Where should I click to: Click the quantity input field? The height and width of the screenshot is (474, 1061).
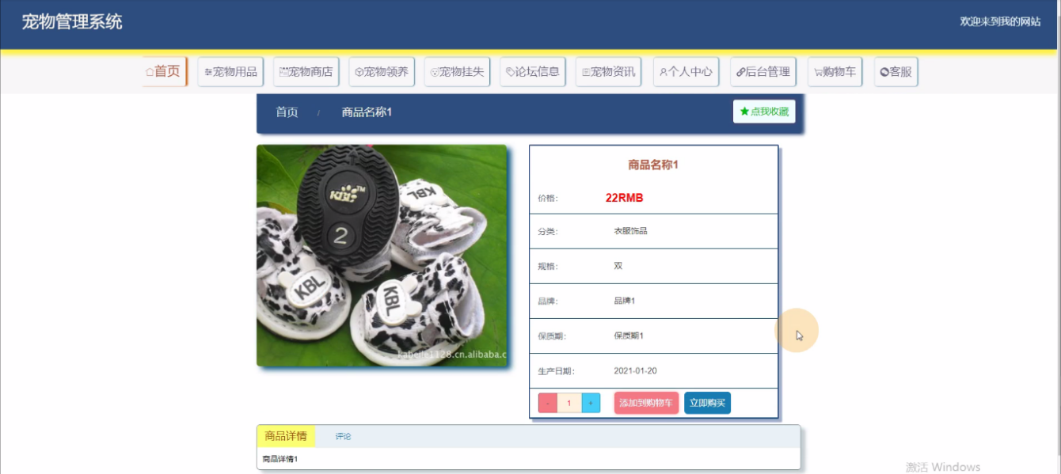(x=569, y=403)
